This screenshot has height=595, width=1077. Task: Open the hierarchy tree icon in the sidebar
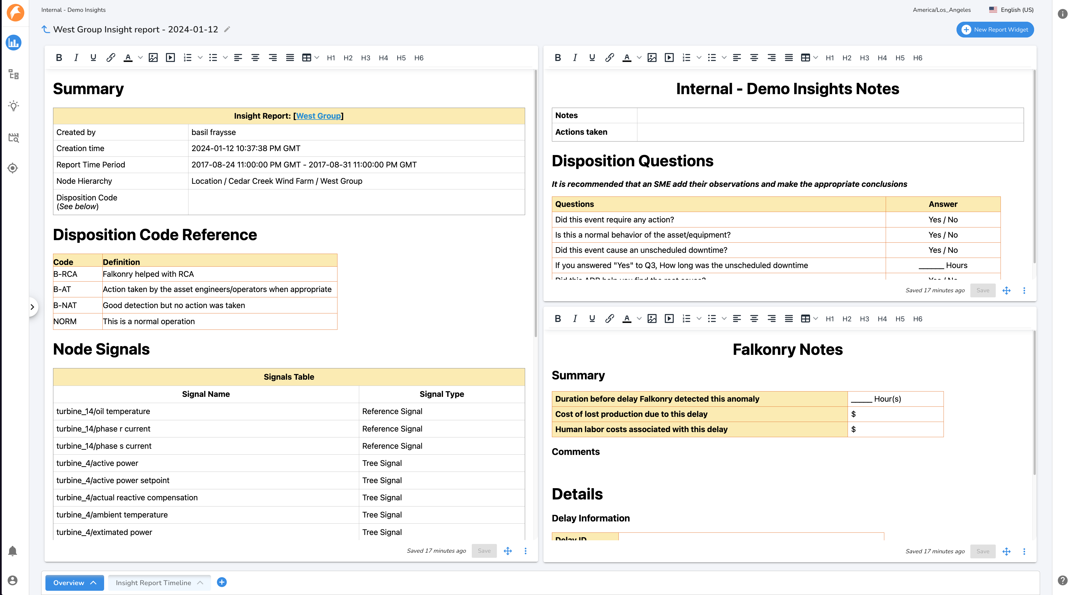click(x=14, y=75)
